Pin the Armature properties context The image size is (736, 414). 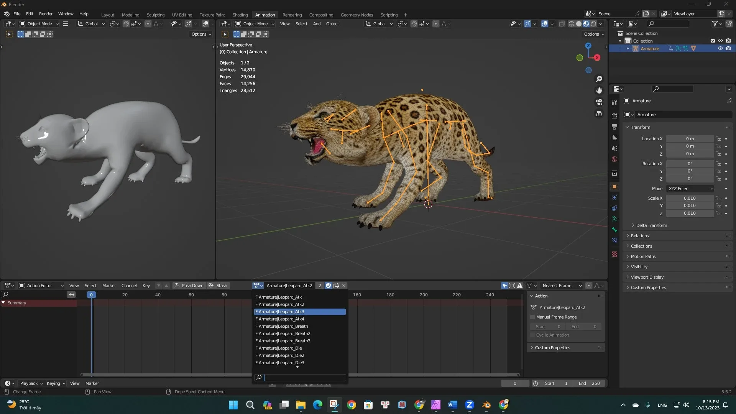click(x=729, y=101)
